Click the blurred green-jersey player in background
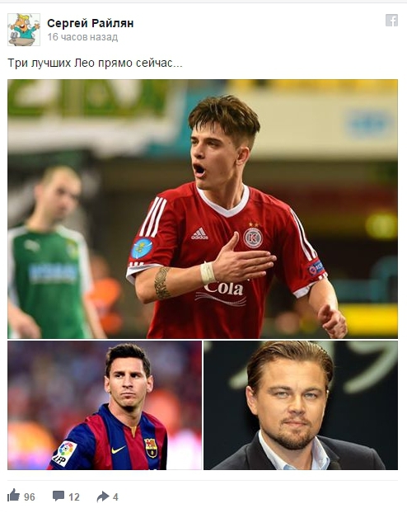 click(49, 252)
